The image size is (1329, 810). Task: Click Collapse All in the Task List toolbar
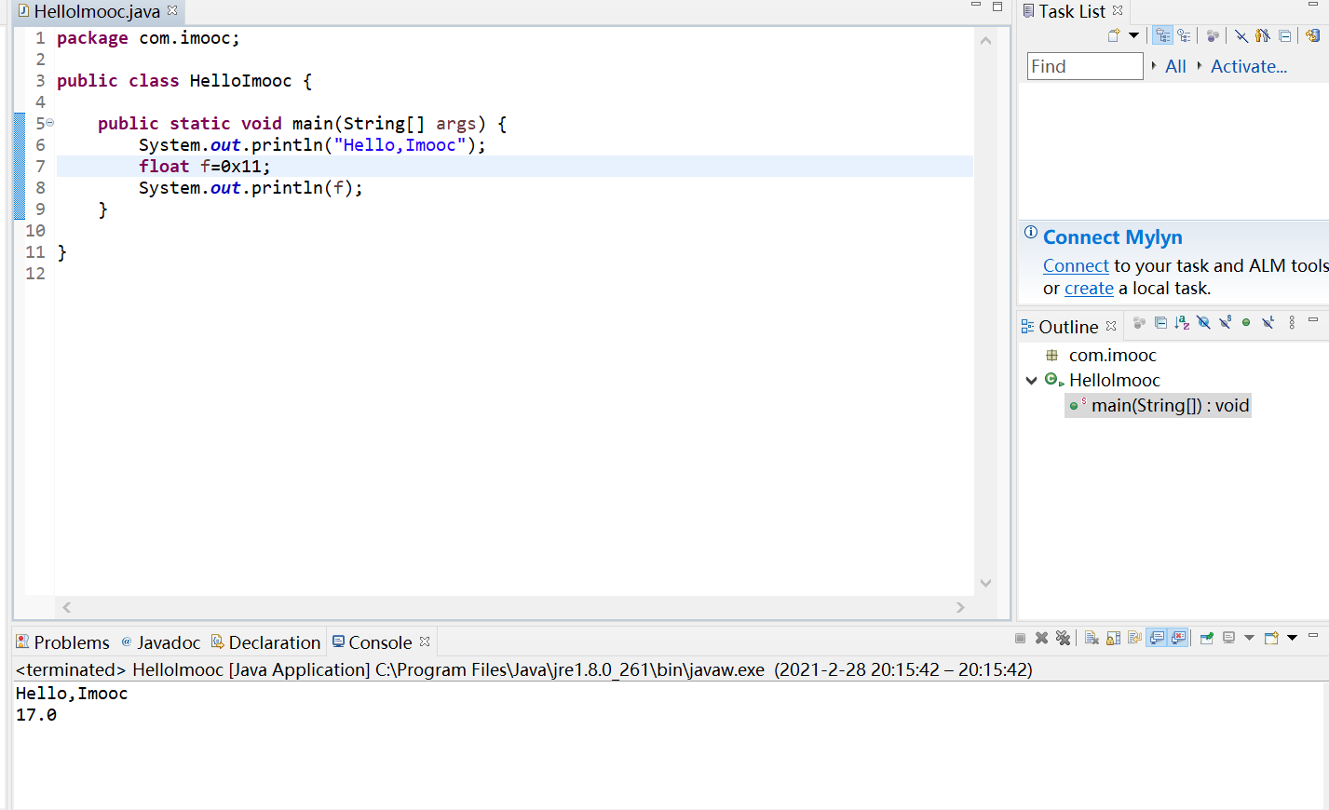1285,35
